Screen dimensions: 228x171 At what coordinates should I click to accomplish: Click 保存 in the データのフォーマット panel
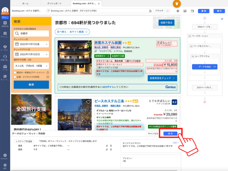170,133
